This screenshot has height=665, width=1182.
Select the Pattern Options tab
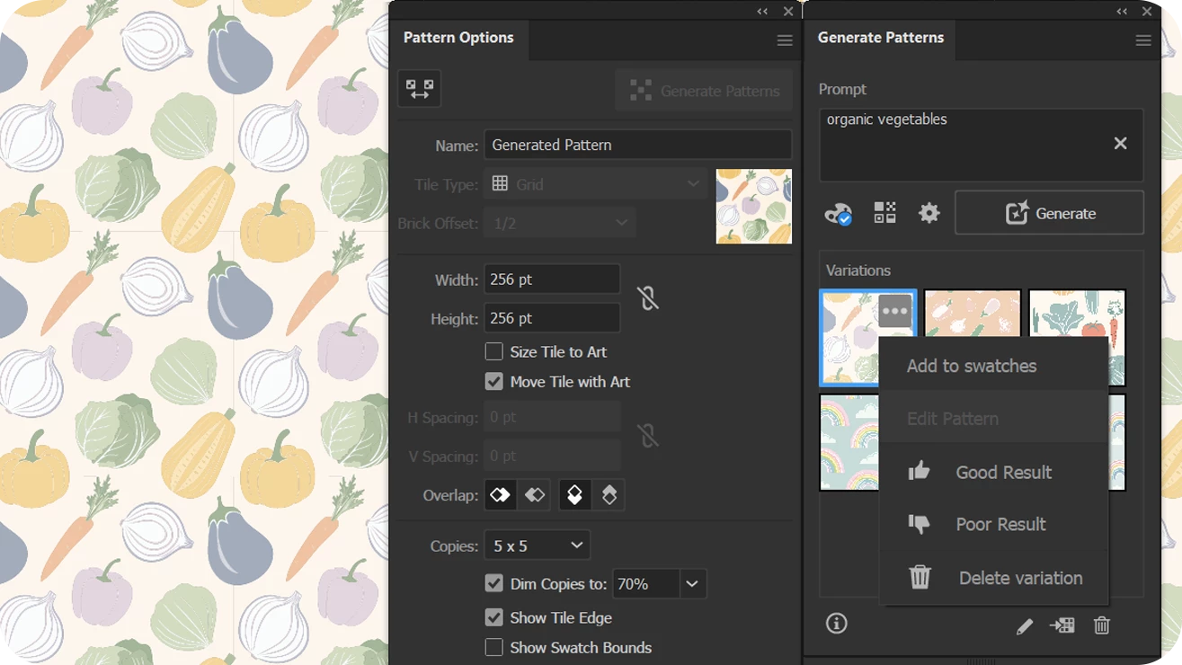458,38
